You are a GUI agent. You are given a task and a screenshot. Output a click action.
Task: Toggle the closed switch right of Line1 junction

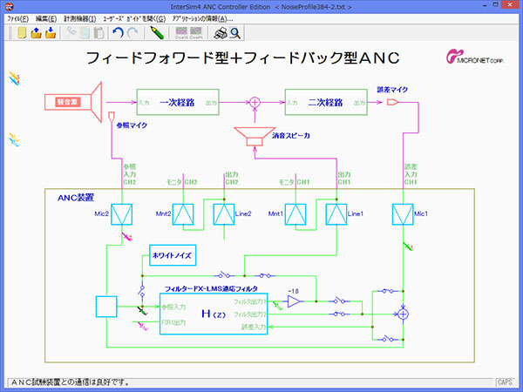point(266,275)
